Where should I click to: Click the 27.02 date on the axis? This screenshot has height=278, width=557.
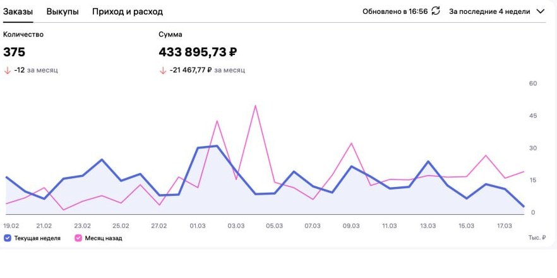159,226
